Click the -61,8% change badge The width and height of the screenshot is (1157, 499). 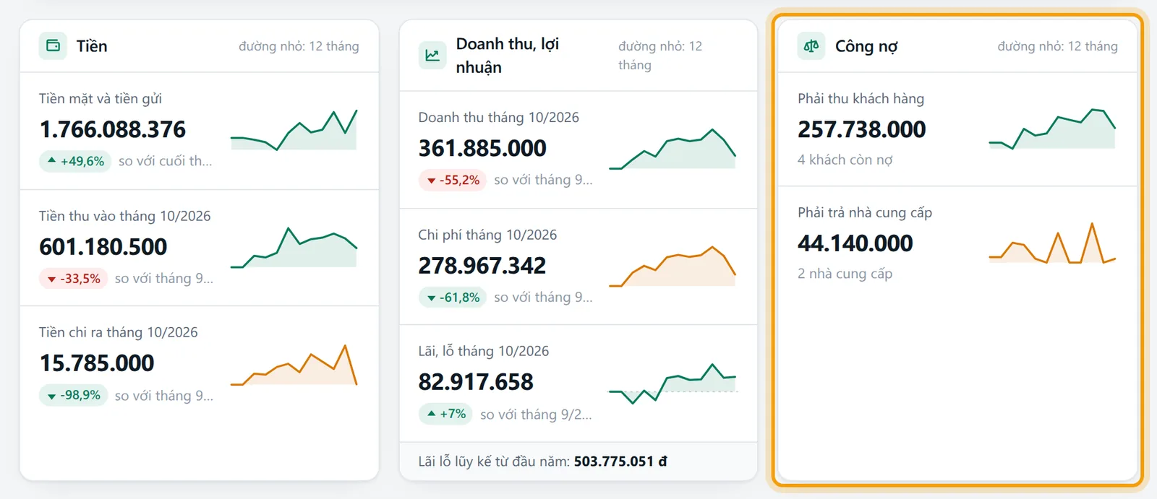pos(453,298)
